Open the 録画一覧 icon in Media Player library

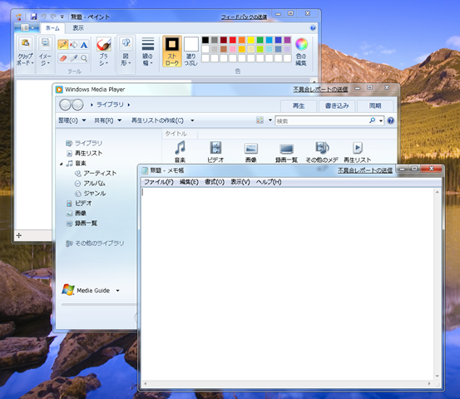coord(287,149)
